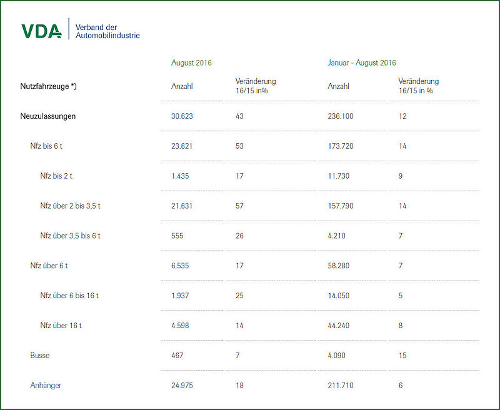Select the value 467
The image size is (500, 410).
pyautogui.click(x=177, y=356)
